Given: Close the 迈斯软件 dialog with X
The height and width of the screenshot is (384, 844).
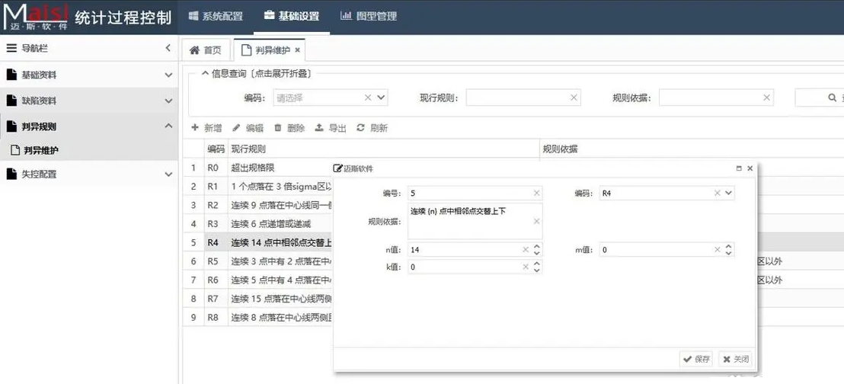Looking at the screenshot, I should tap(750, 168).
